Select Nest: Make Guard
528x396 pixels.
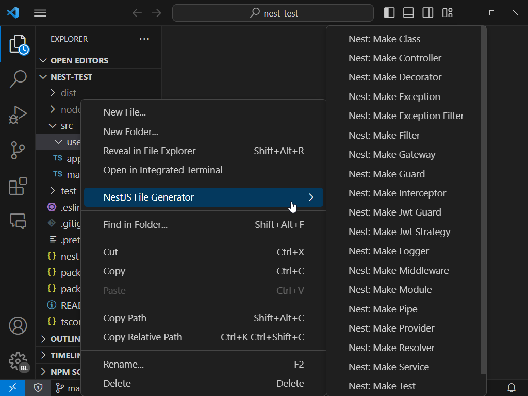coord(405,174)
